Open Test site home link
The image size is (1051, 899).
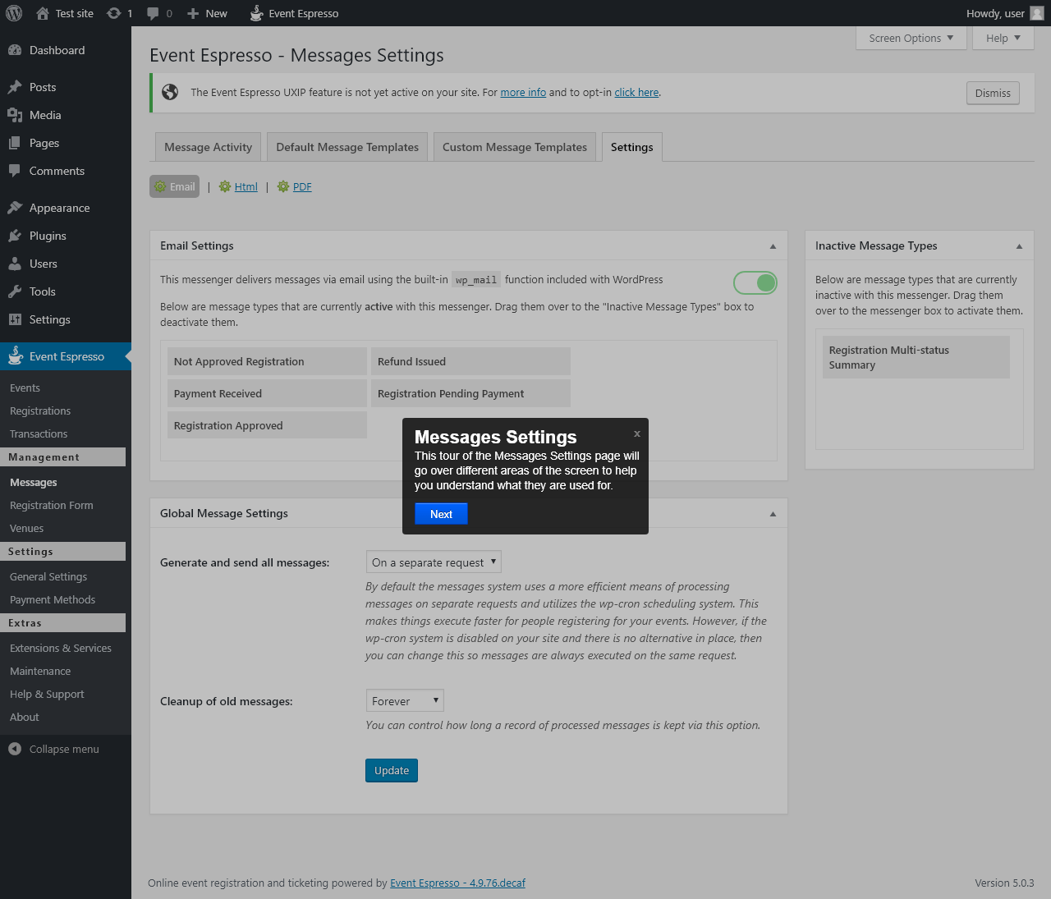65,13
